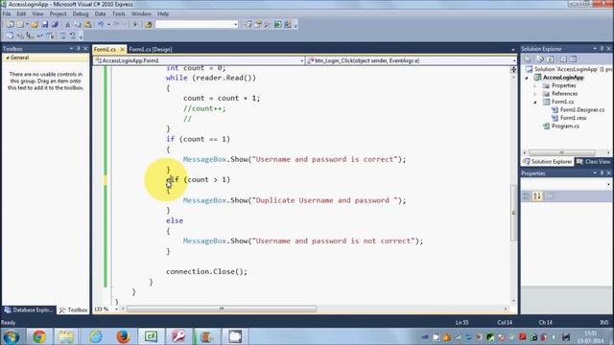
Task: Click the Undo arrow icon
Action: (x=101, y=25)
